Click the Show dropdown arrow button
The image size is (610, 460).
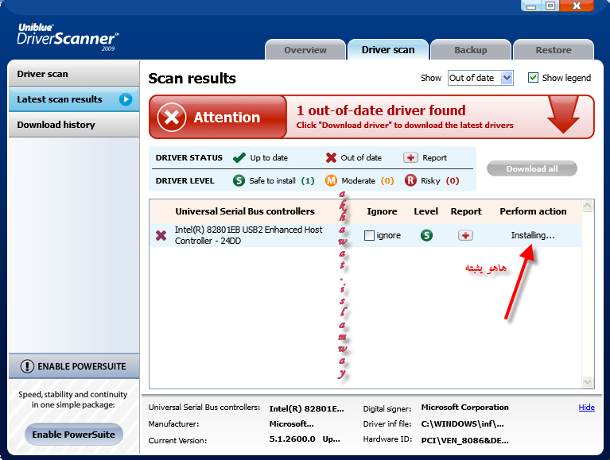click(x=507, y=78)
